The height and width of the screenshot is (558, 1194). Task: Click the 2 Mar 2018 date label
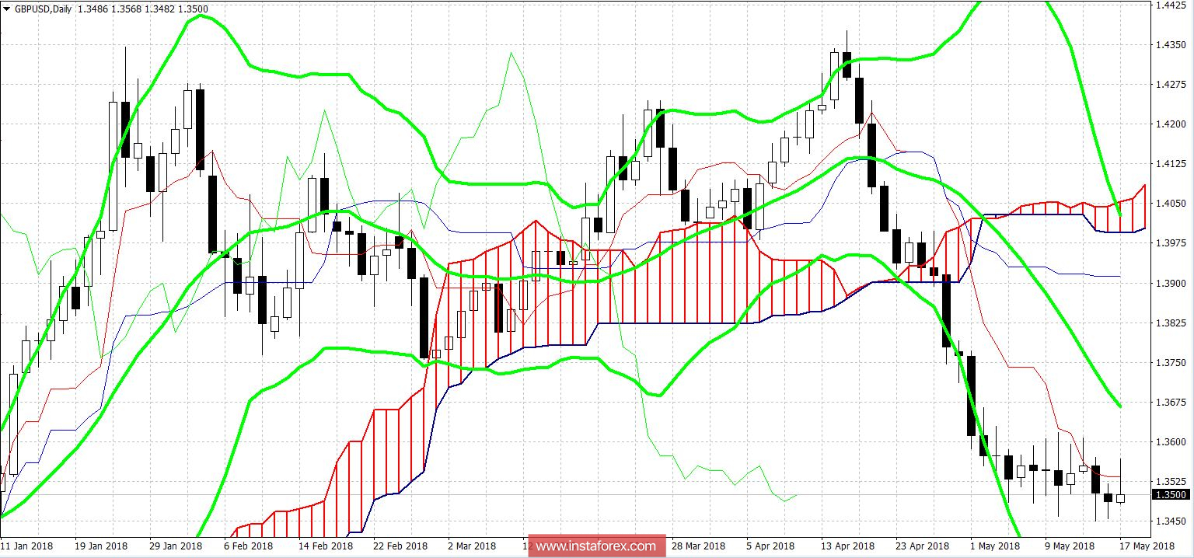[472, 546]
